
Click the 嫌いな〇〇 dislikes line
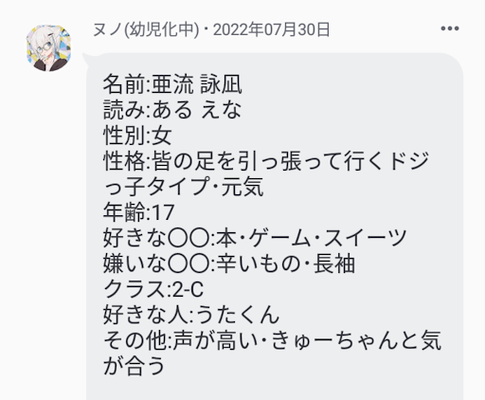point(229,264)
